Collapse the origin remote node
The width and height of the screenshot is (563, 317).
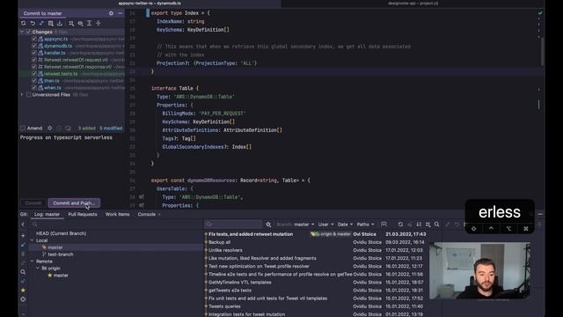pyautogui.click(x=38, y=268)
